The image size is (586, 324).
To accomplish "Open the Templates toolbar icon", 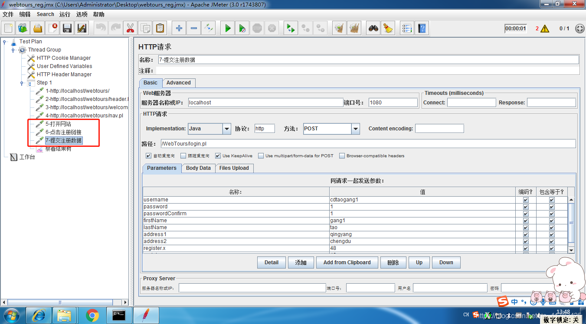I will tap(23, 29).
